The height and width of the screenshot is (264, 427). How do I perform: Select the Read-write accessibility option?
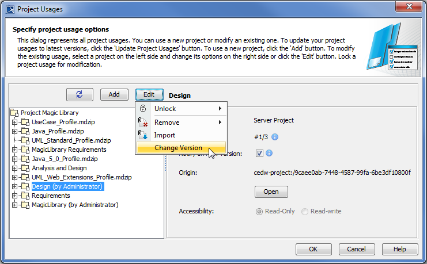pyautogui.click(x=305, y=211)
